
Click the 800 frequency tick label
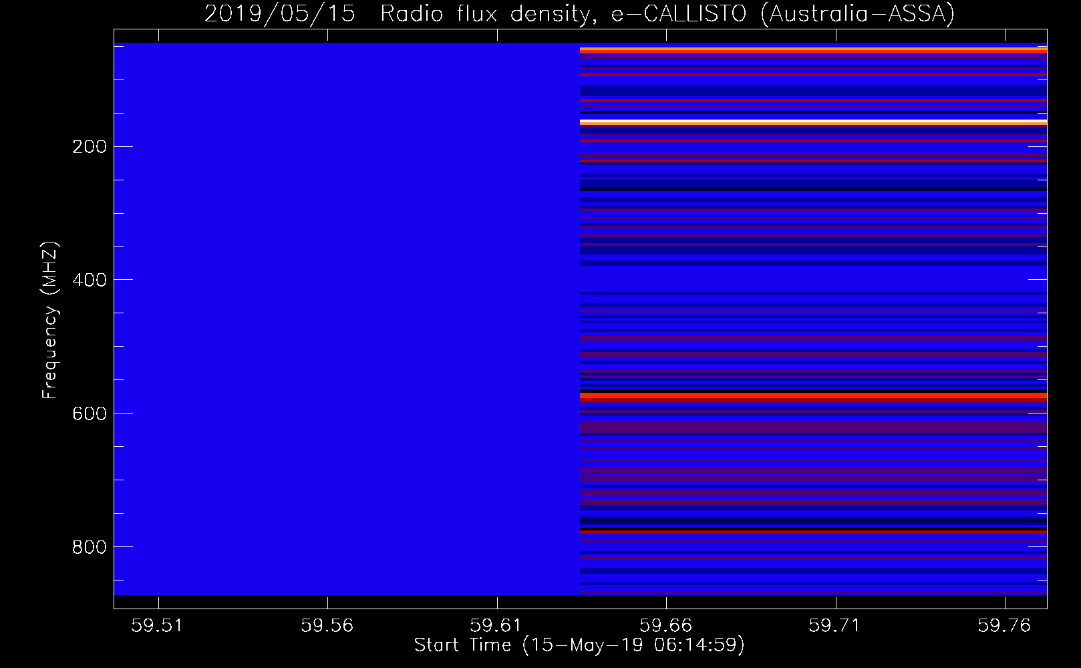coord(90,547)
